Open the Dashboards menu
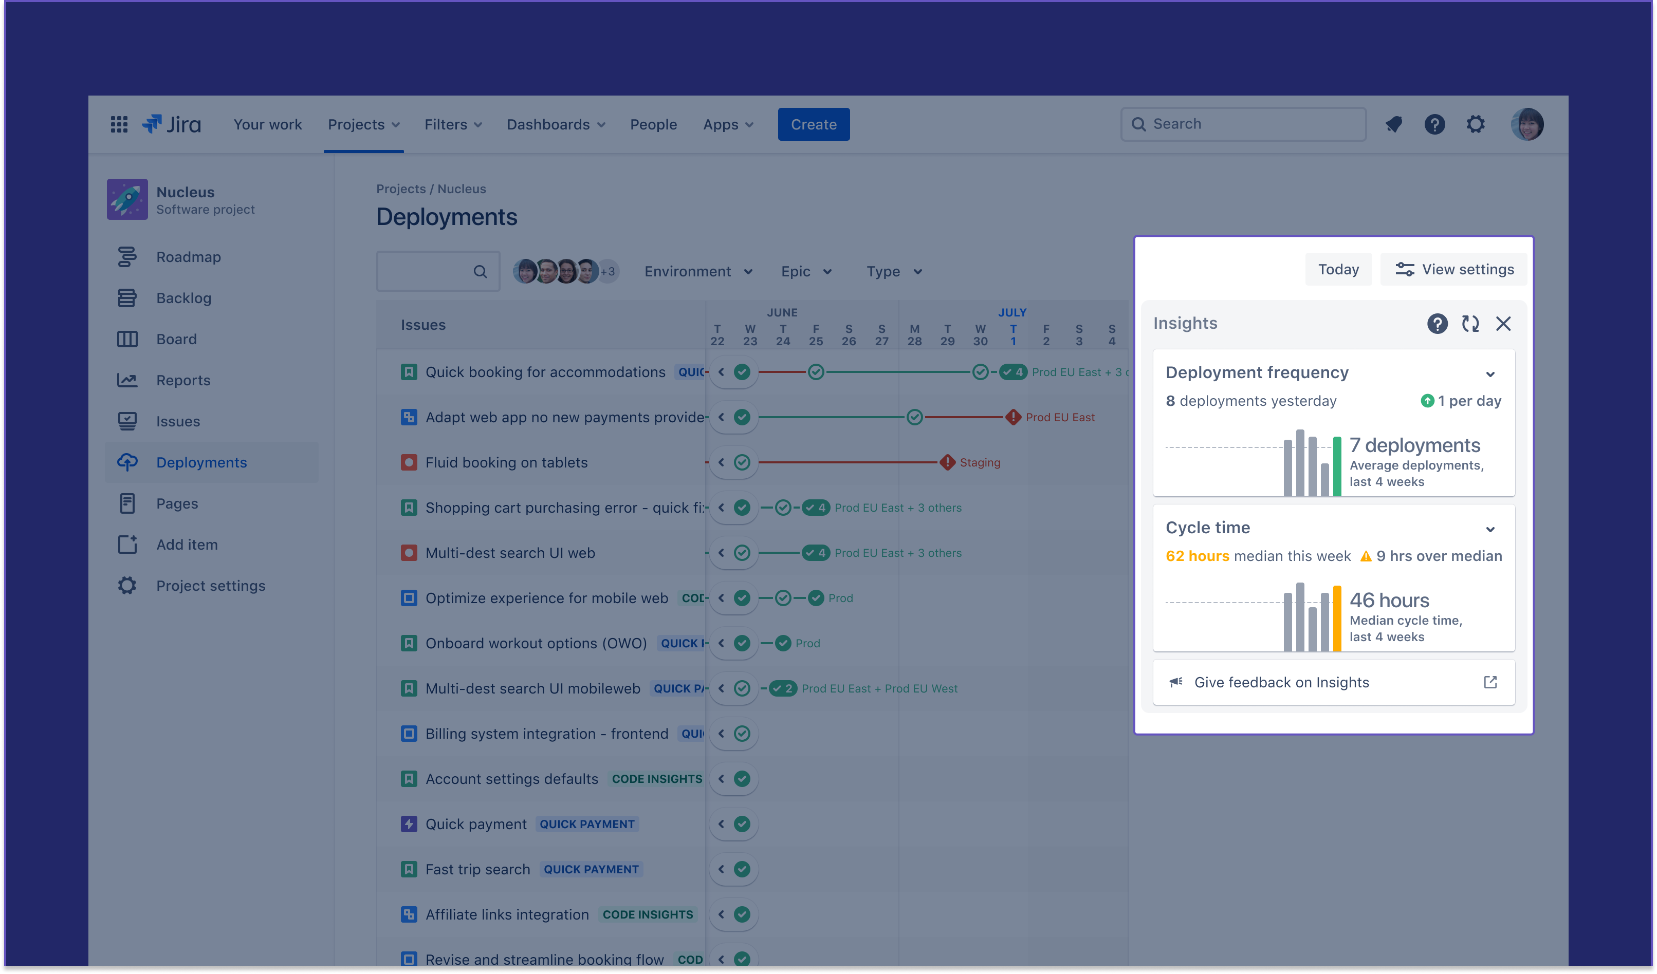Viewport: 1657px width, 974px height. (x=556, y=124)
